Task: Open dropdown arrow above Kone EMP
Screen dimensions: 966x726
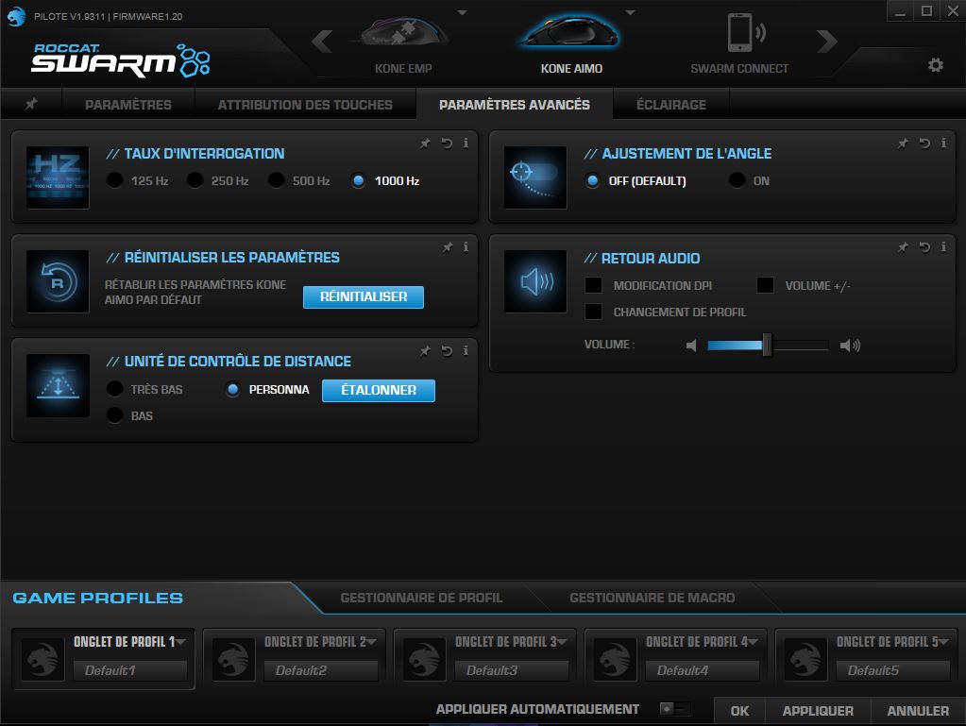Action: coord(462,12)
